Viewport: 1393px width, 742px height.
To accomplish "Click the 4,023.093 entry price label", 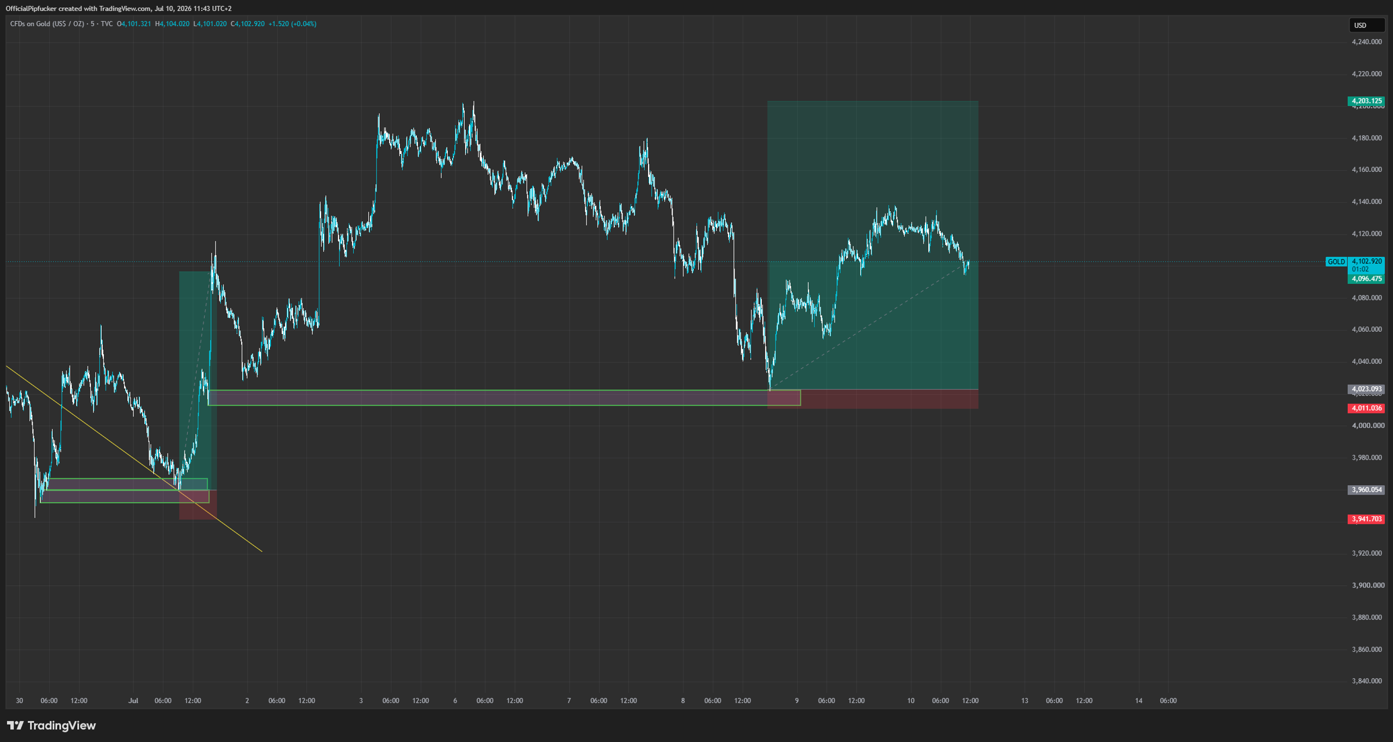I will (1366, 389).
